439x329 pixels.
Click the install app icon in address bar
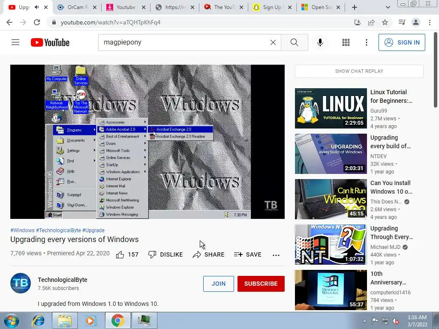(358, 22)
